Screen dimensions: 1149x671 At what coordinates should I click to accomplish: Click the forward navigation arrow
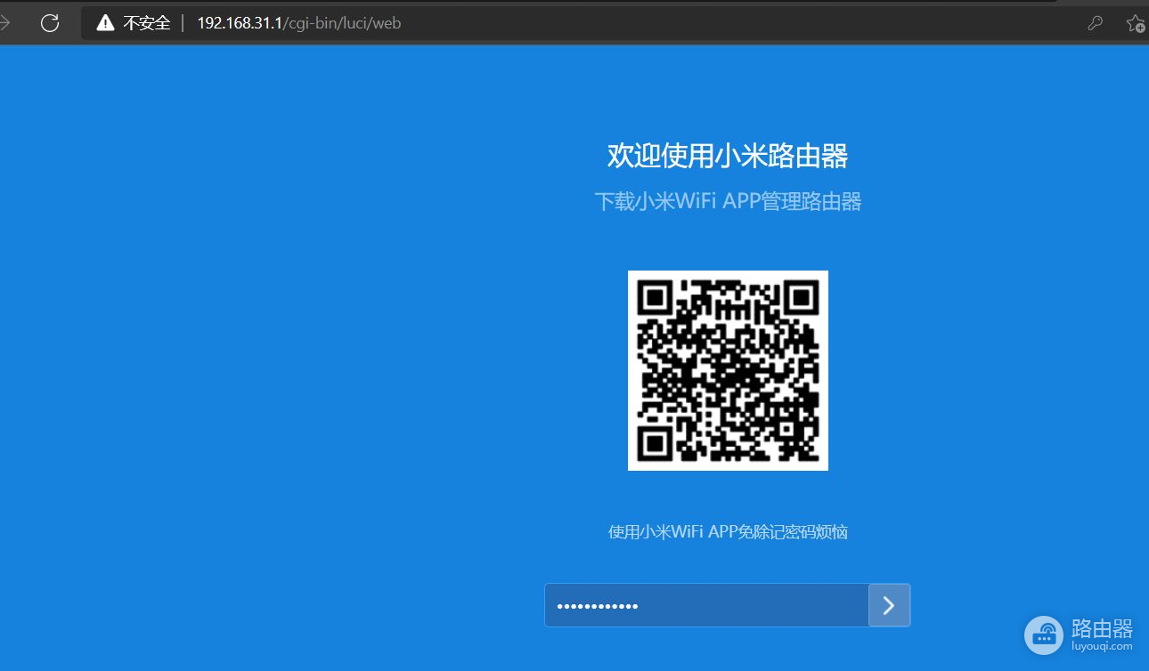pos(5,23)
